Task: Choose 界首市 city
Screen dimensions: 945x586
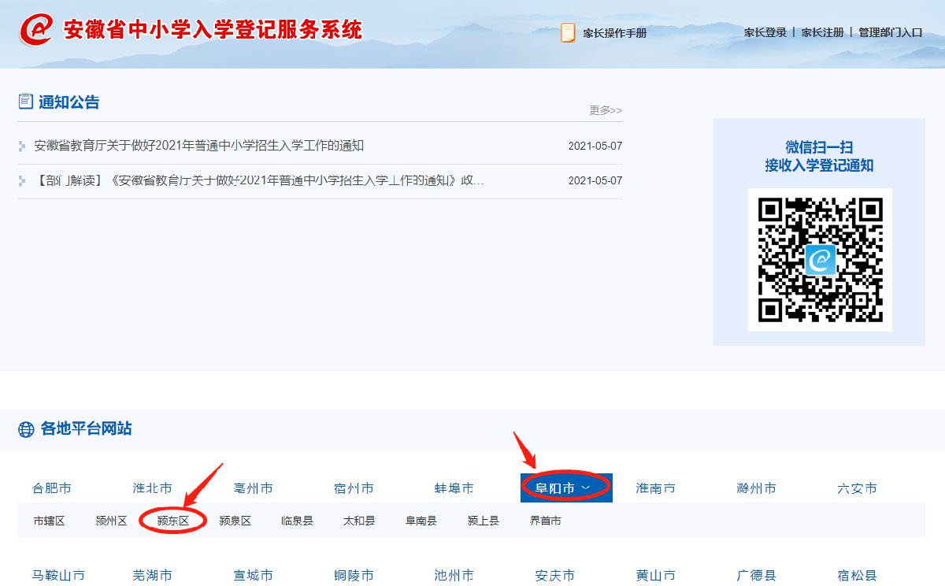Action: pos(546,521)
